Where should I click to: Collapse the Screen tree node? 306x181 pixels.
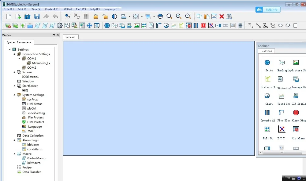(x=14, y=72)
